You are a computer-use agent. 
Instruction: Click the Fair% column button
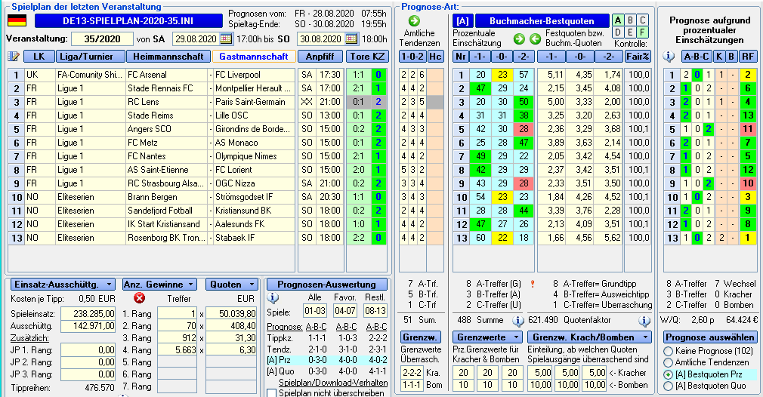coord(638,57)
